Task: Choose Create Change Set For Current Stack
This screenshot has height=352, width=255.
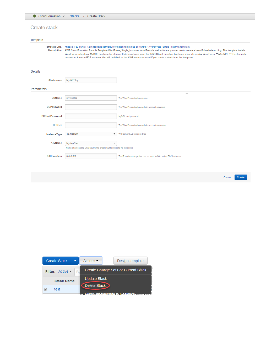Action: pos(116,270)
